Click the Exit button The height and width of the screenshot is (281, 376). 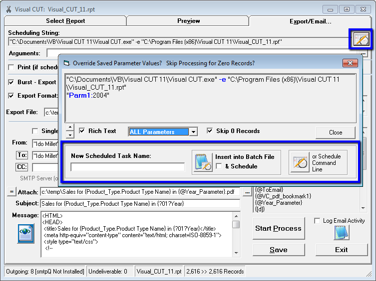coord(342,250)
